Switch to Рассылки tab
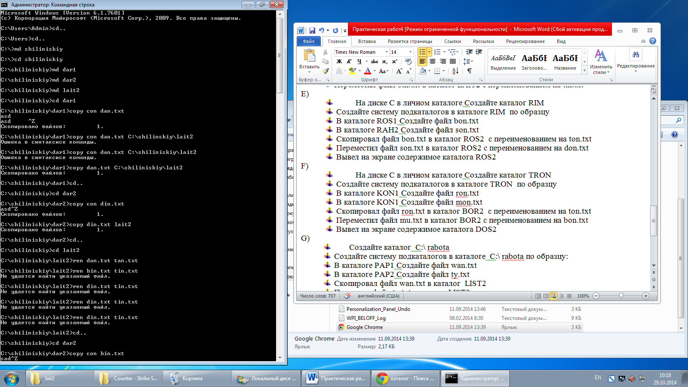This screenshot has width=688, height=387. 483,41
